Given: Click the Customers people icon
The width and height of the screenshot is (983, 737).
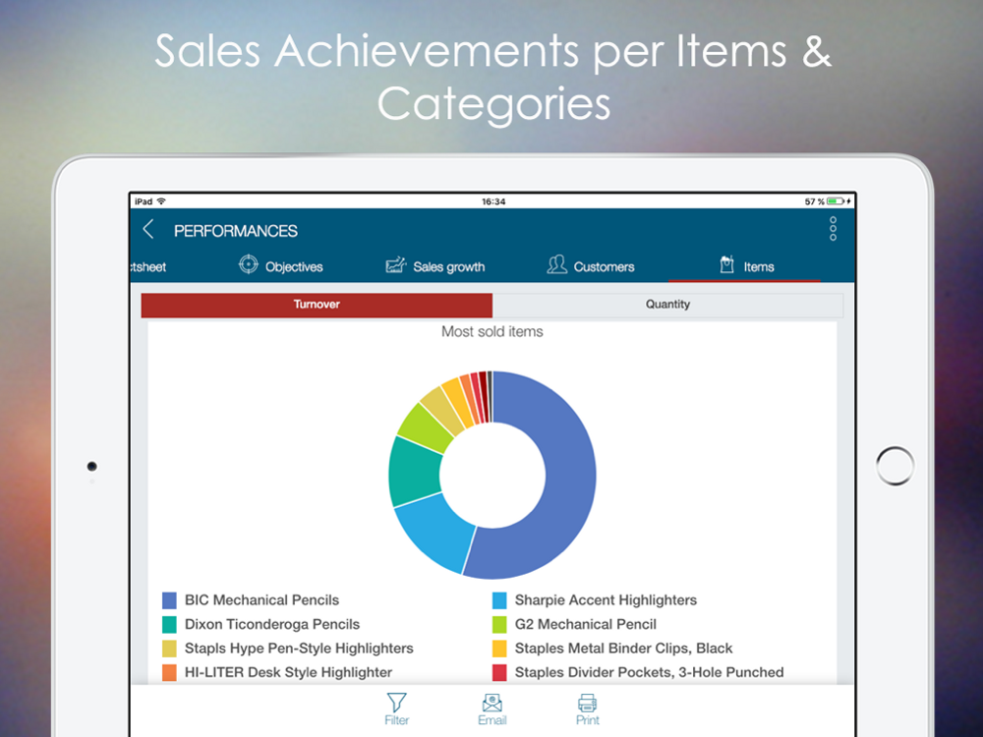Looking at the screenshot, I should pyautogui.click(x=556, y=264).
